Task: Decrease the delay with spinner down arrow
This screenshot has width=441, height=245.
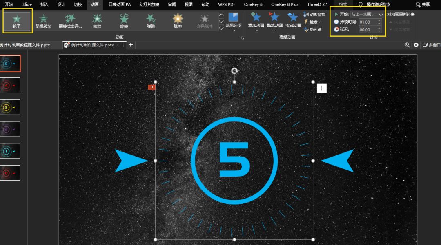Action: tap(379, 31)
